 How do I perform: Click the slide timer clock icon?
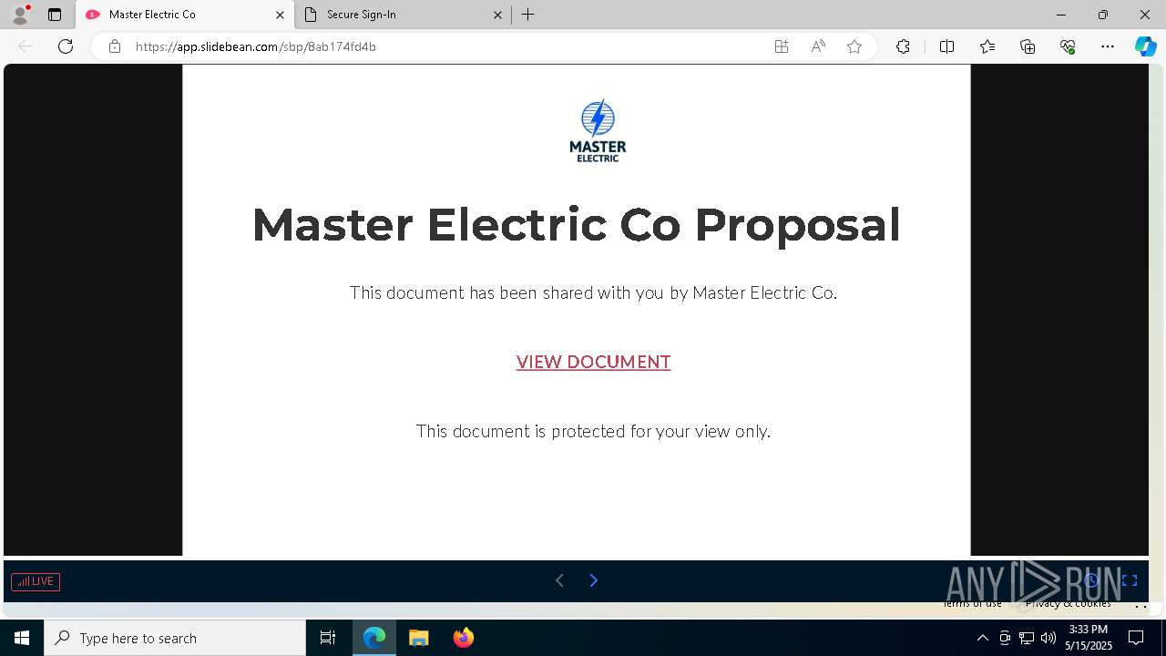[x=1091, y=580]
